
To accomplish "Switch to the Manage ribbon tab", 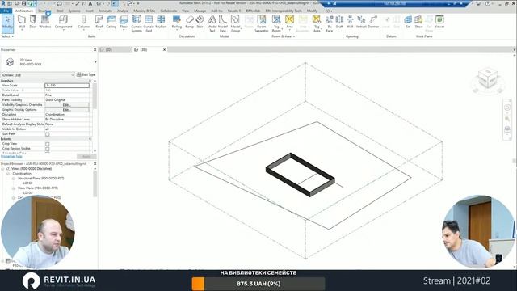I will [x=200, y=11].
